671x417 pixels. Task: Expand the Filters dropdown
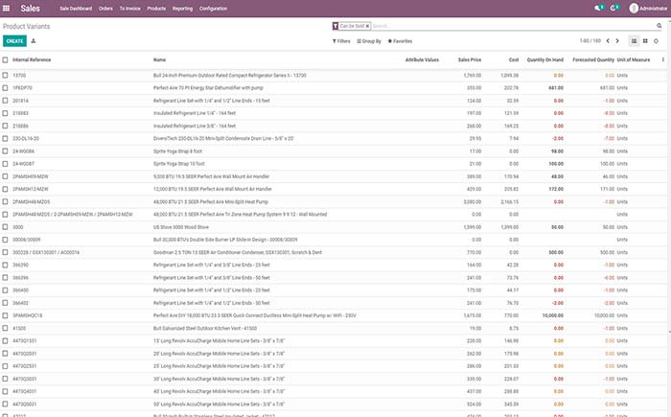tap(340, 41)
